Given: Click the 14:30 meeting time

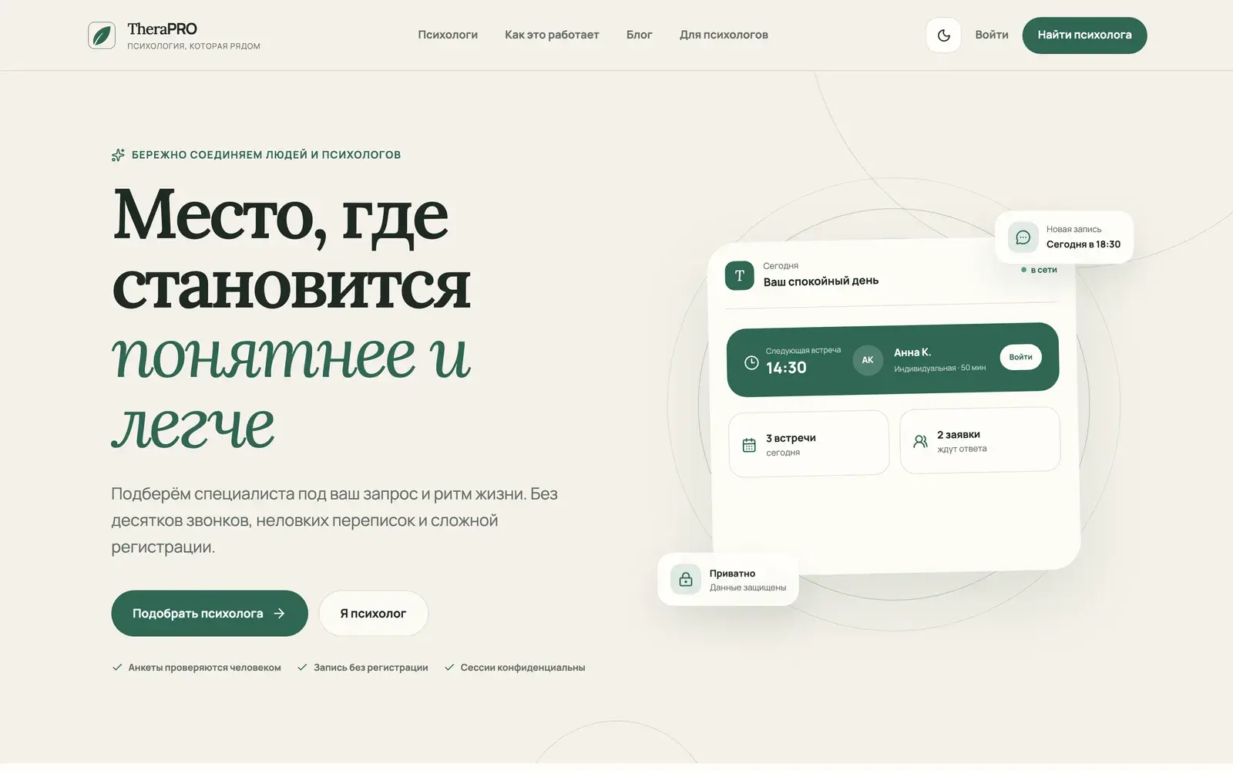Looking at the screenshot, I should (x=786, y=368).
